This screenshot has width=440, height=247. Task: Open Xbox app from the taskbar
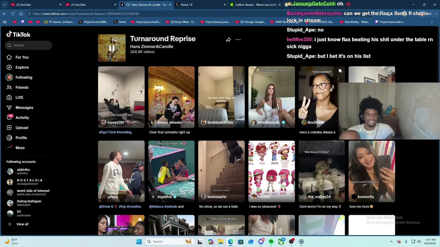tap(281, 242)
